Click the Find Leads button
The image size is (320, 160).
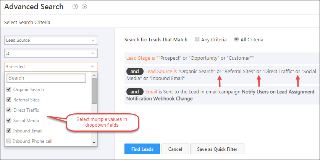142,149
